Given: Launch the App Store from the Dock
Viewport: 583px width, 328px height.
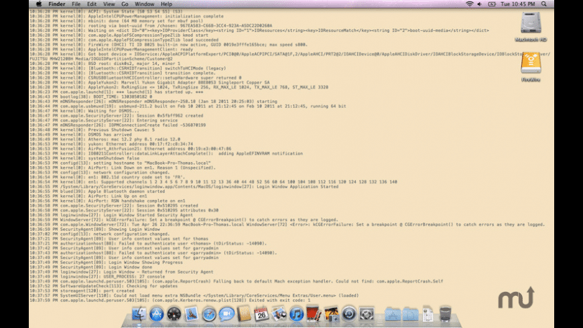Looking at the screenshot, I should pyautogui.click(x=157, y=314).
